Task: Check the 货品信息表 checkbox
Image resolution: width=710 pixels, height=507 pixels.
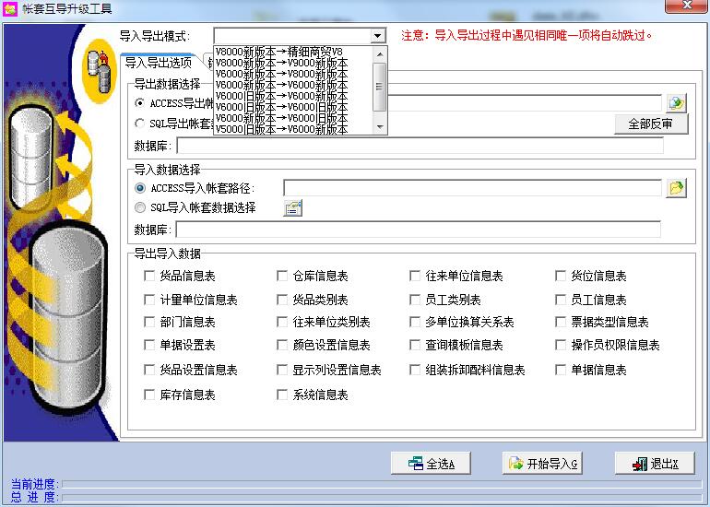Action: 150,276
